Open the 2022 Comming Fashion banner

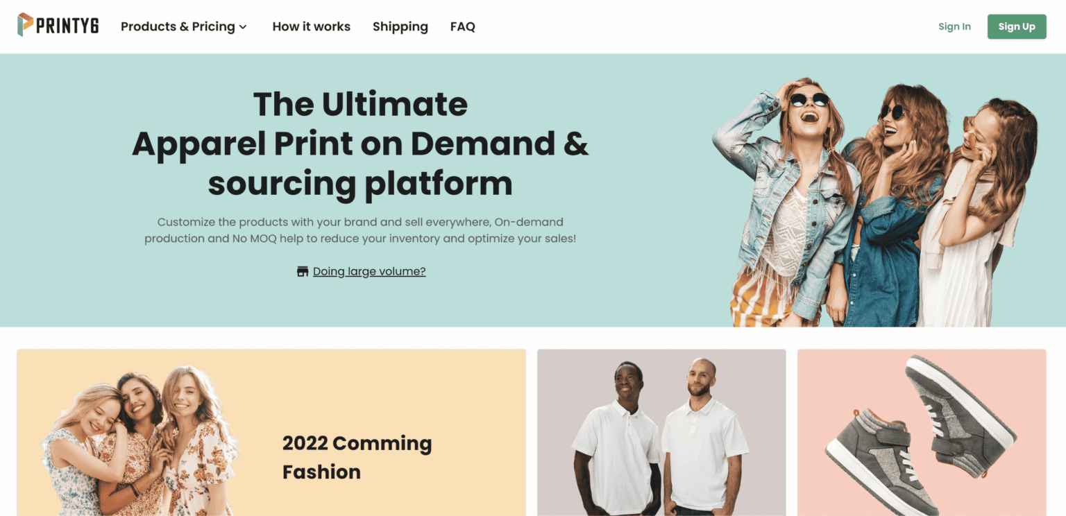pyautogui.click(x=271, y=433)
